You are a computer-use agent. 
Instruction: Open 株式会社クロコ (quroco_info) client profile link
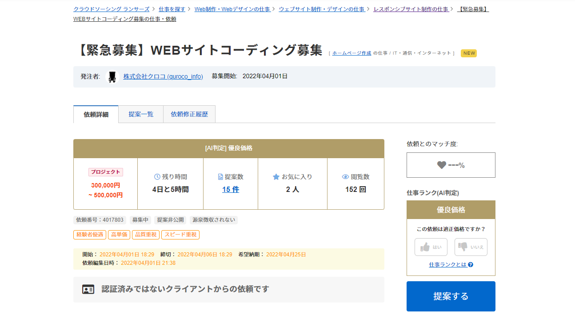point(163,76)
